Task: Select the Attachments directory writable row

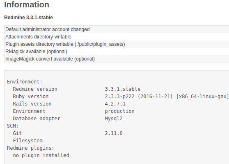Action: (117, 37)
